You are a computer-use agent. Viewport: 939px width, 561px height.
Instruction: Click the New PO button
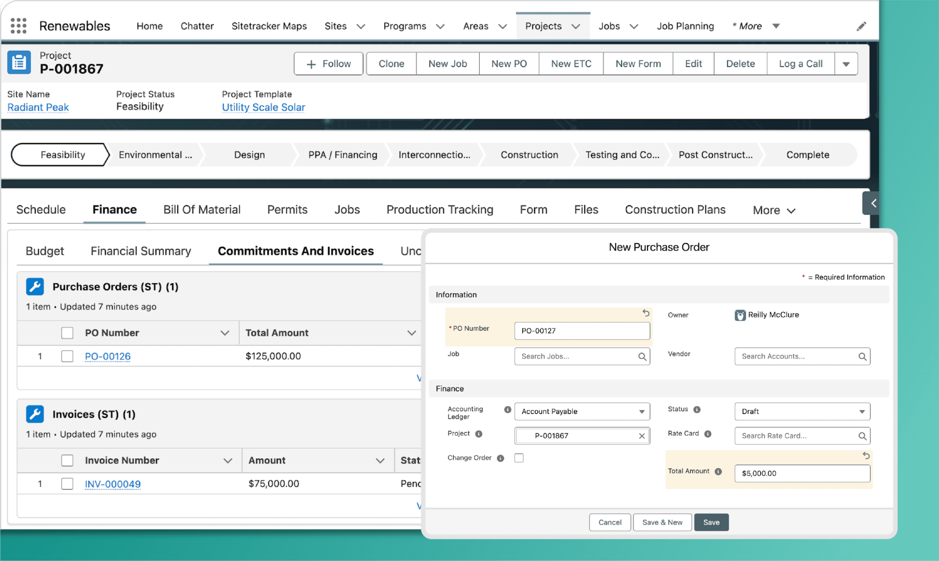(x=509, y=64)
